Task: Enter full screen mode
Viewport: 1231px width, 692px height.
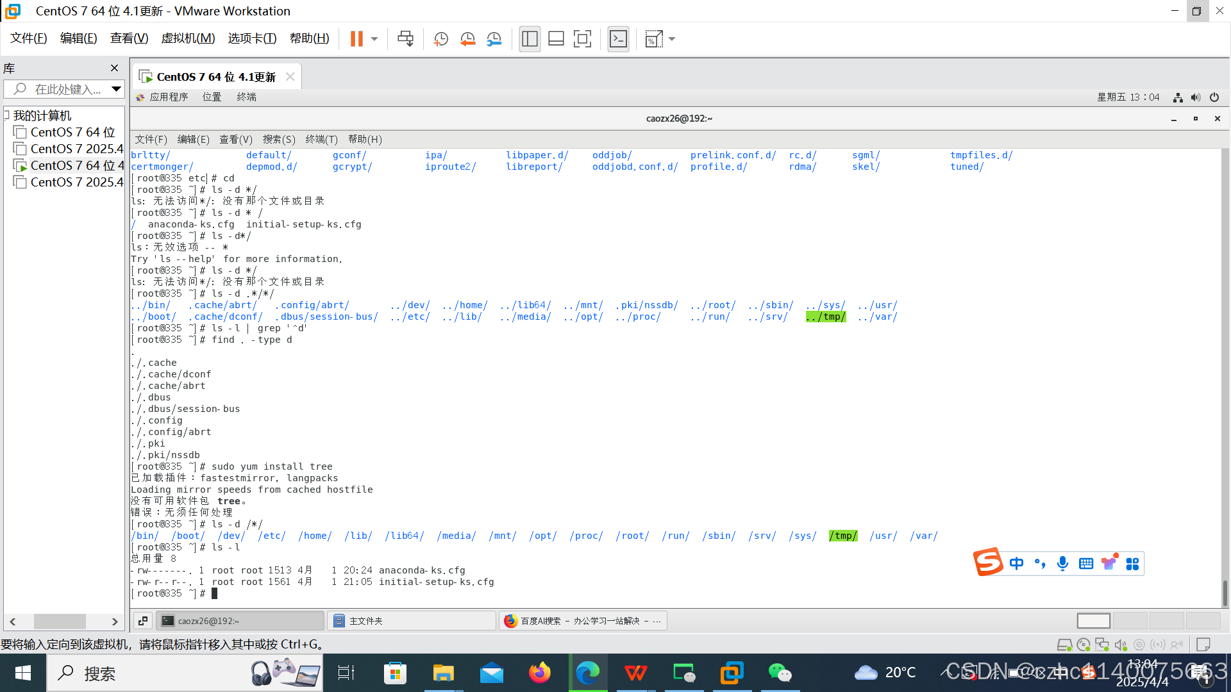Action: [x=582, y=39]
